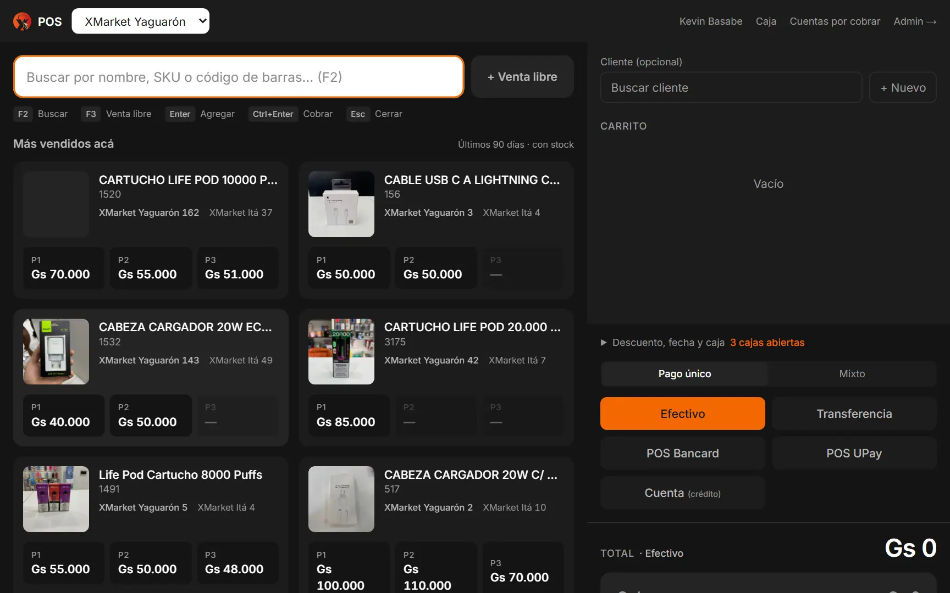
Task: Switch to the Mixto payment tab
Action: tap(852, 374)
